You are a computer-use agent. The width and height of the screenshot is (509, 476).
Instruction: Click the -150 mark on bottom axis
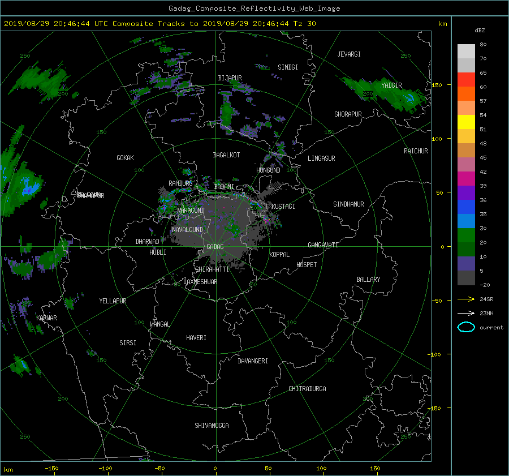tap(51, 469)
